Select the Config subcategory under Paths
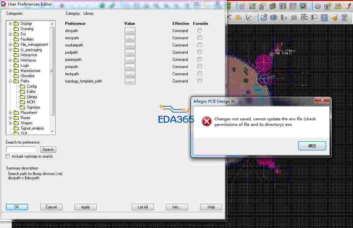Image resolution: width=353 pixels, height=228 pixels. tap(32, 86)
